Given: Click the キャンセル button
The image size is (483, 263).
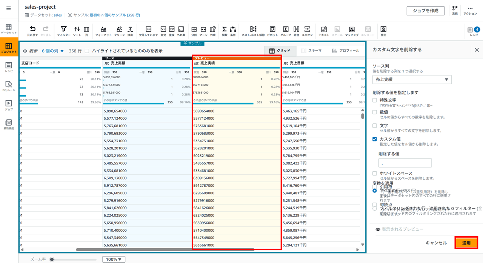Looking at the screenshot, I should pyautogui.click(x=436, y=243).
